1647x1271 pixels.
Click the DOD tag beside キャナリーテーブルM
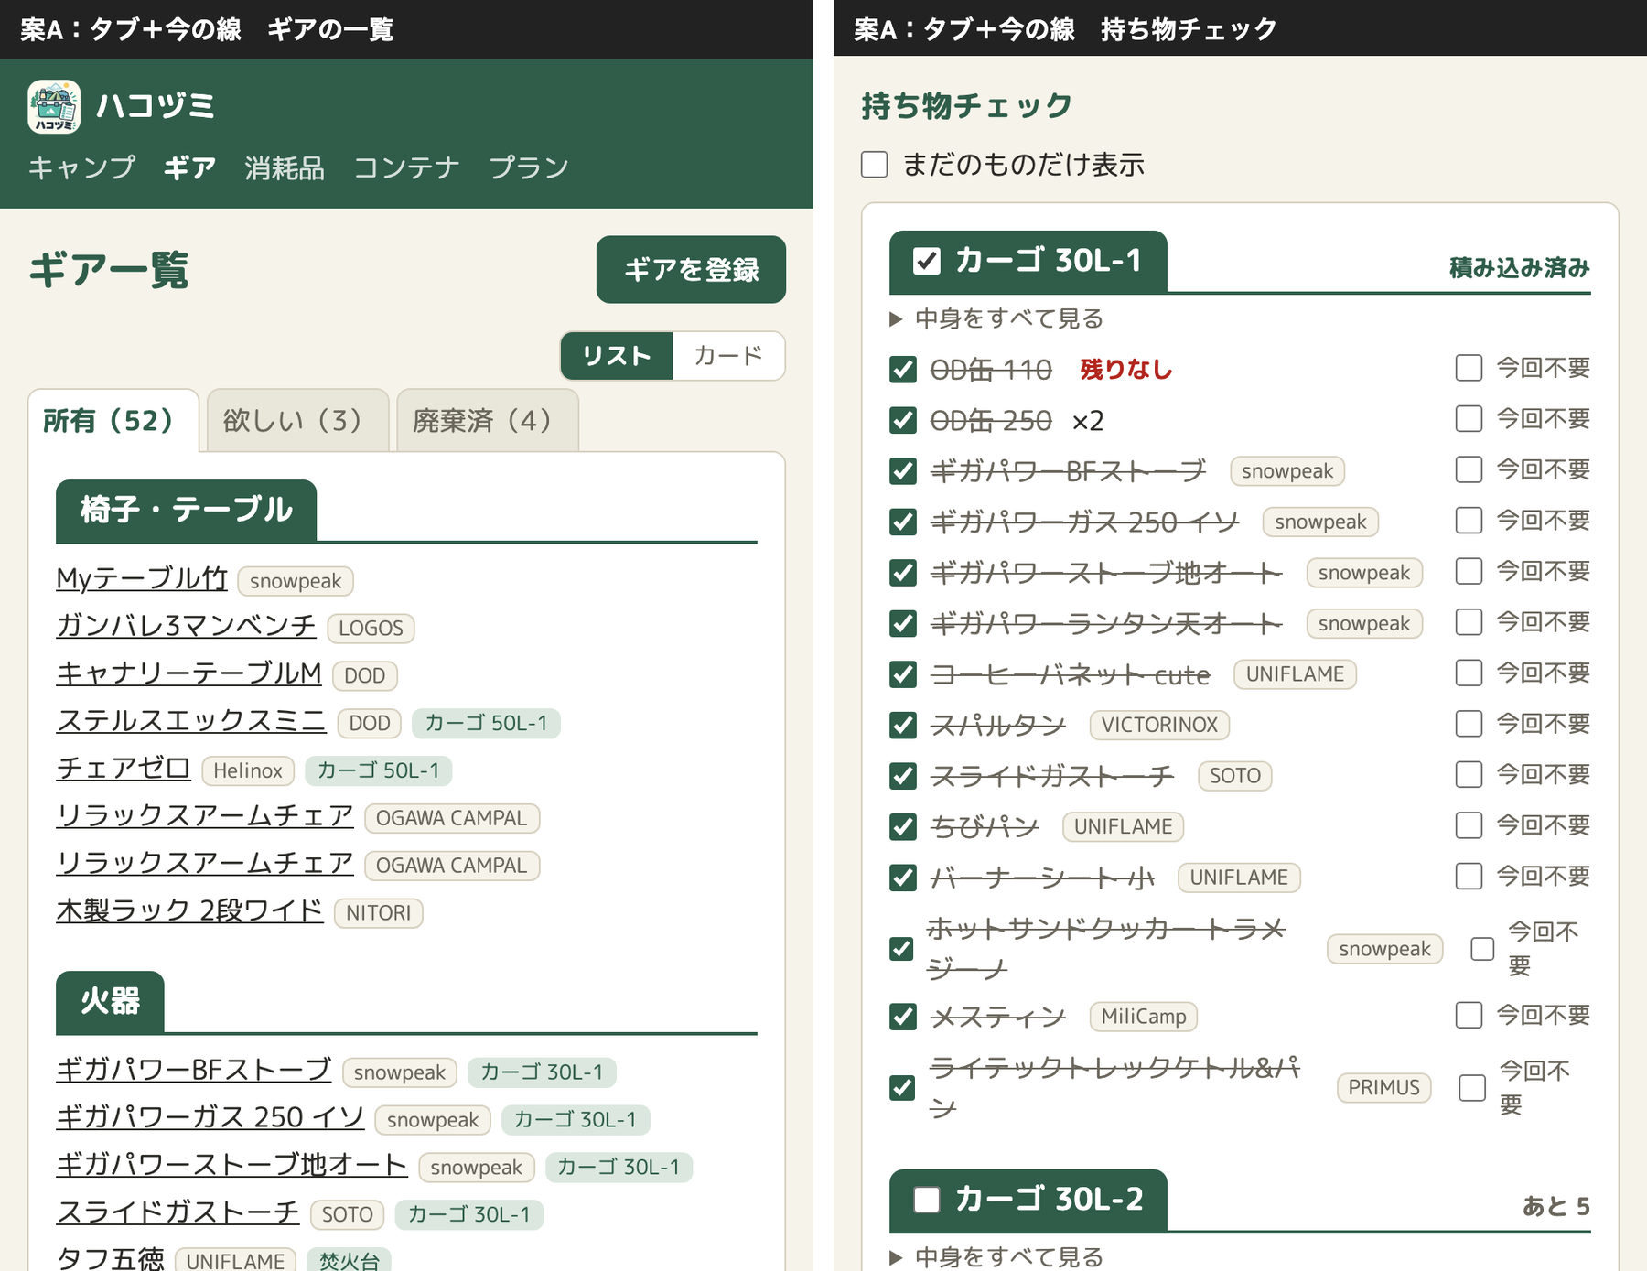[364, 675]
